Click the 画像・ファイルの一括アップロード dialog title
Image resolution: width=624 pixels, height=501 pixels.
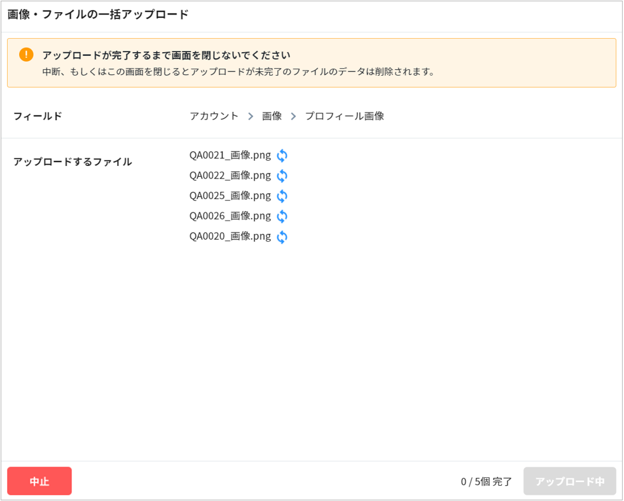[x=98, y=15]
